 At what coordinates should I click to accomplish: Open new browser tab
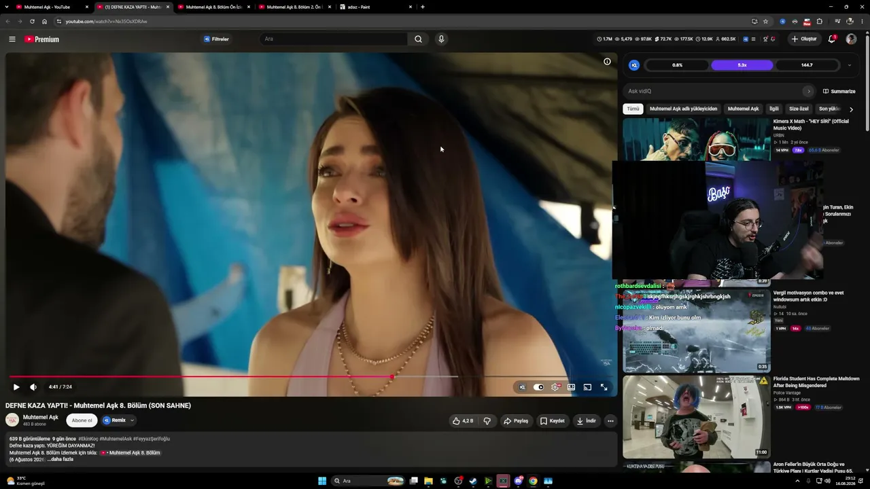pyautogui.click(x=423, y=7)
